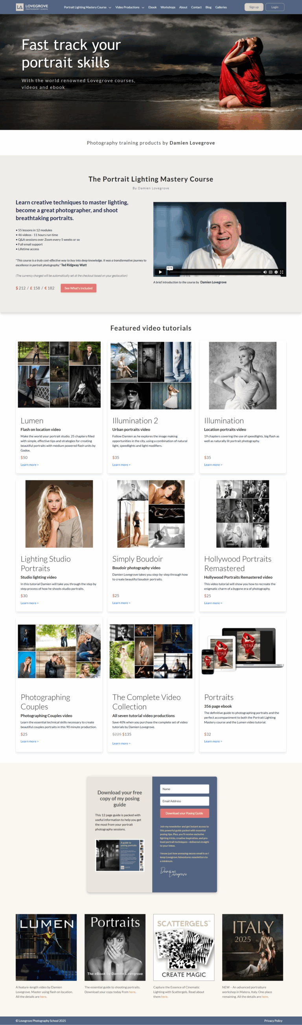
Task: Open the Portraits eBook cover image
Action: click(115, 947)
